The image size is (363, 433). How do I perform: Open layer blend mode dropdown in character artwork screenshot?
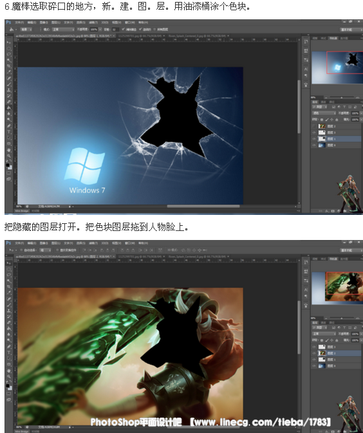[324, 334]
